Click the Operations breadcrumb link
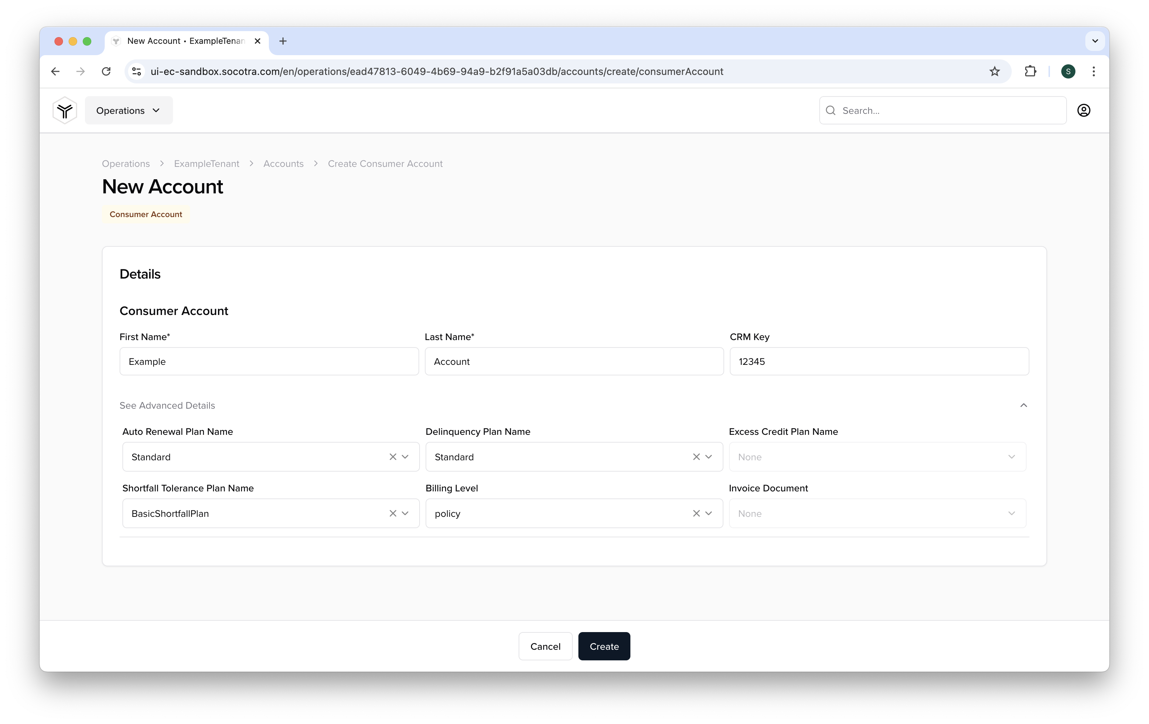 (125, 163)
